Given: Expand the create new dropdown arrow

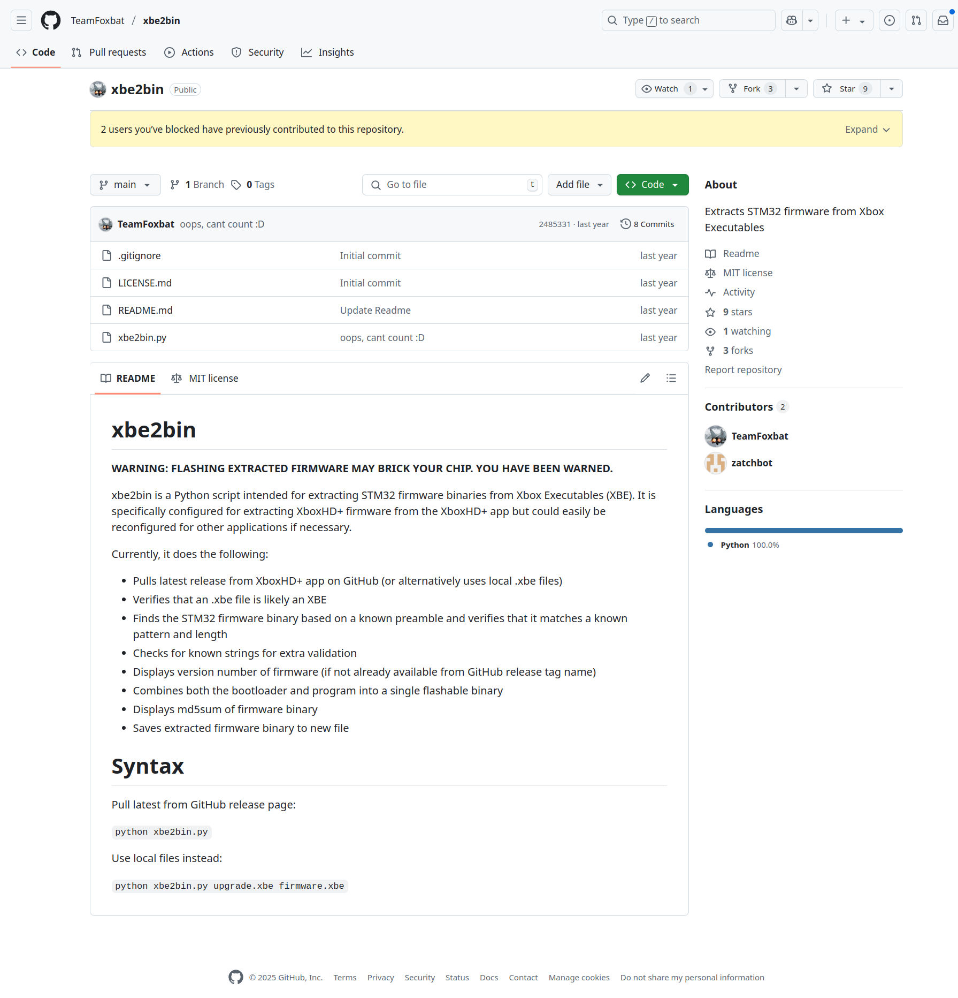Looking at the screenshot, I should [862, 21].
